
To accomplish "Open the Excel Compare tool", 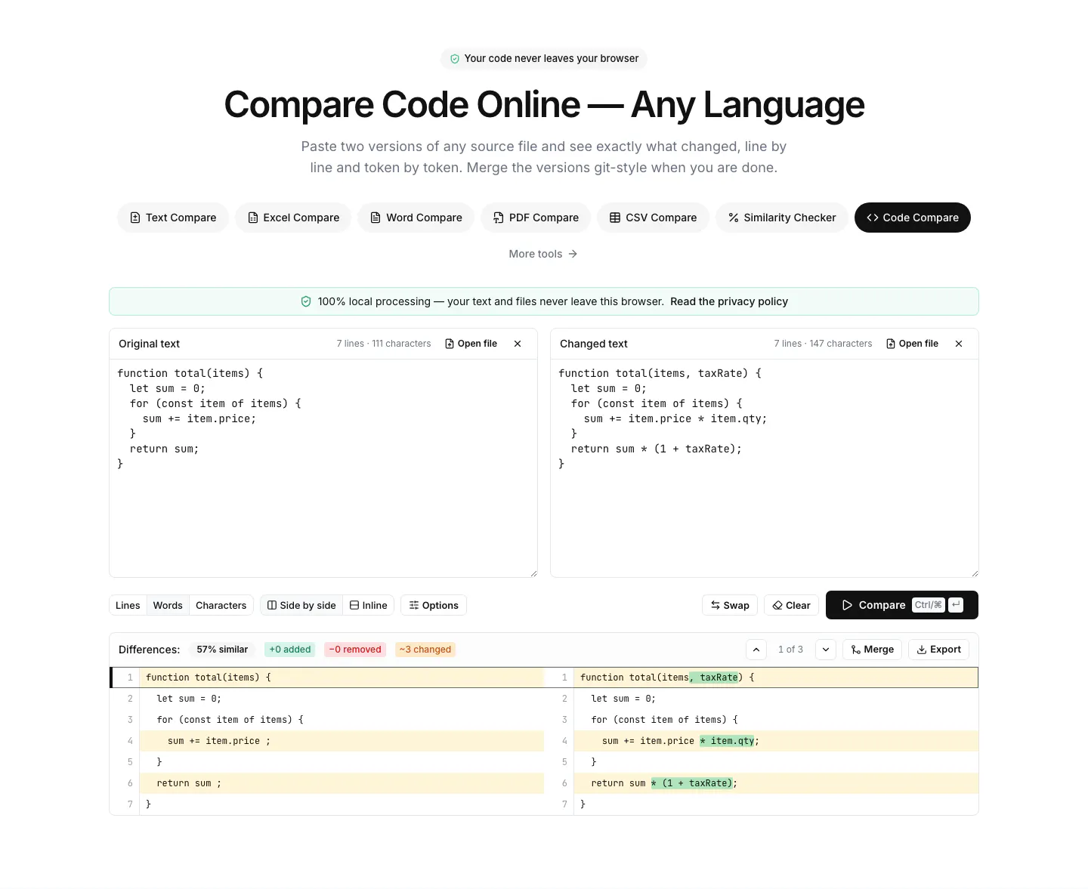I will (293, 218).
